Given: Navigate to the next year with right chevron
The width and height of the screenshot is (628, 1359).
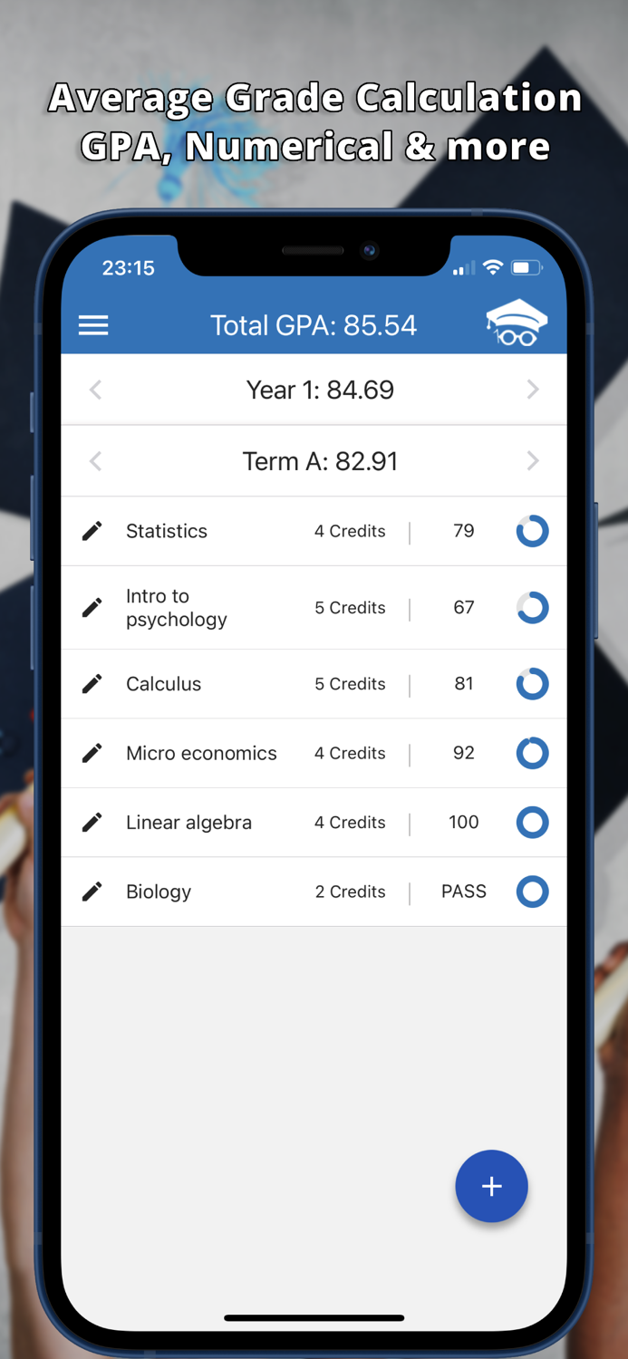Looking at the screenshot, I should coord(533,390).
